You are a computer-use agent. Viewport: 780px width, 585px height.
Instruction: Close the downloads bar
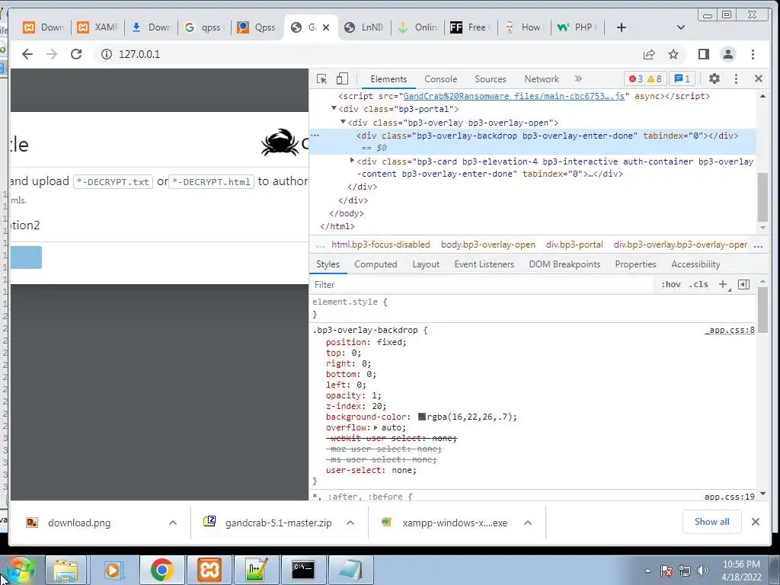click(x=756, y=522)
